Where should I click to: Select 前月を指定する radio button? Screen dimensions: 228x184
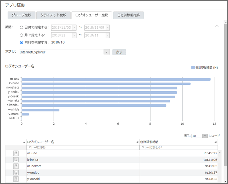click(x=21, y=42)
